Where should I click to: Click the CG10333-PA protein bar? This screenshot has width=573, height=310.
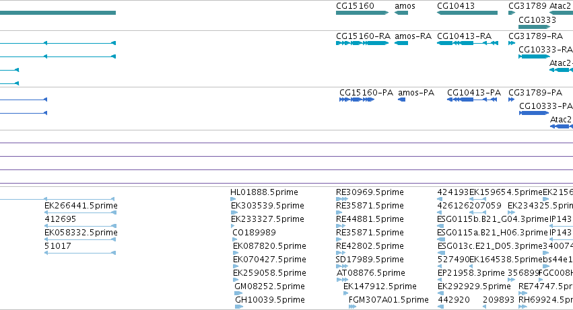pos(534,113)
